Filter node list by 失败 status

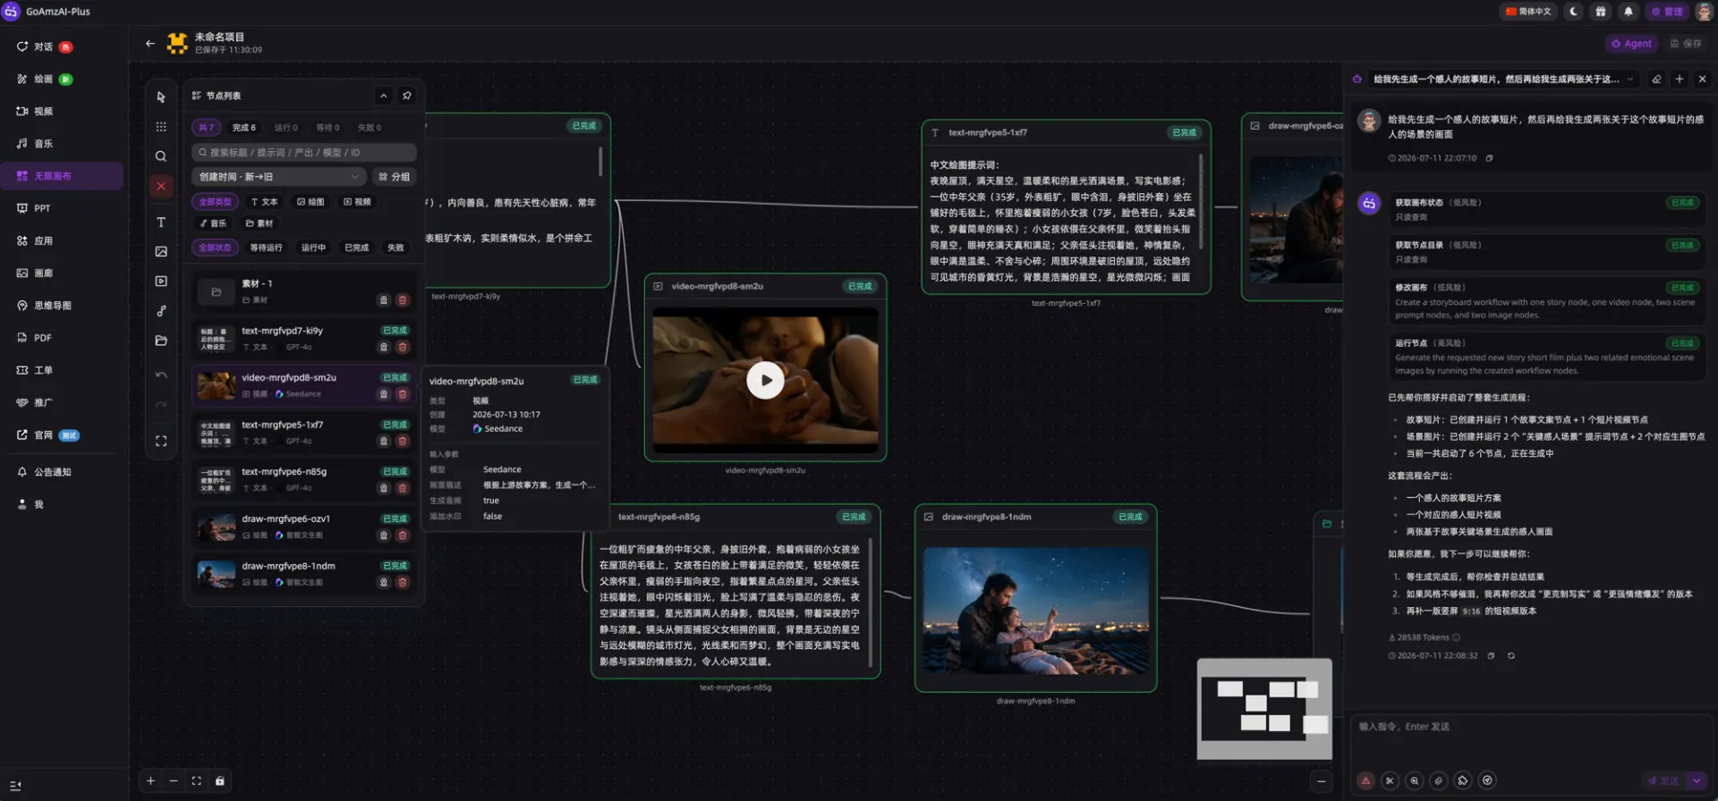pos(395,248)
